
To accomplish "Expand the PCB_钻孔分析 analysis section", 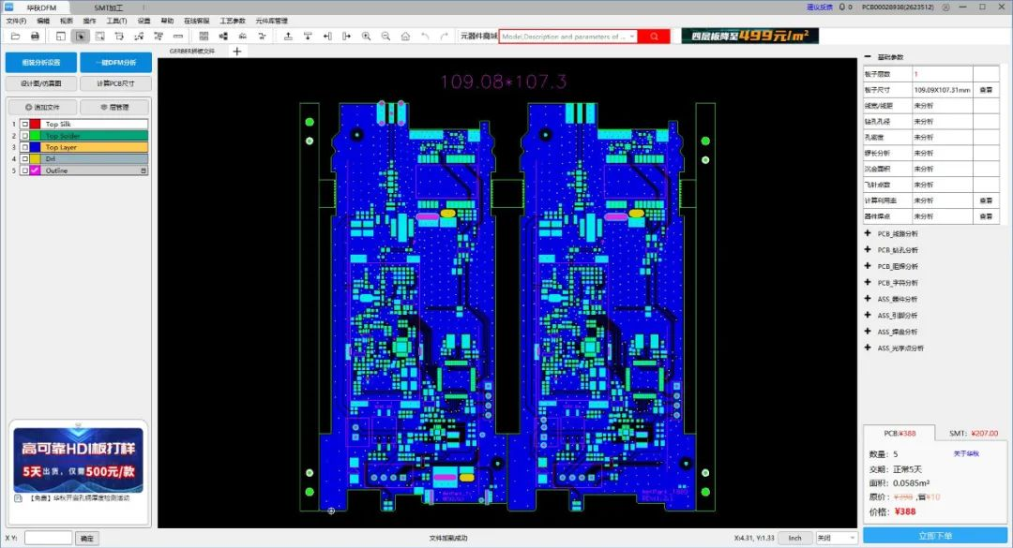I will coord(869,249).
